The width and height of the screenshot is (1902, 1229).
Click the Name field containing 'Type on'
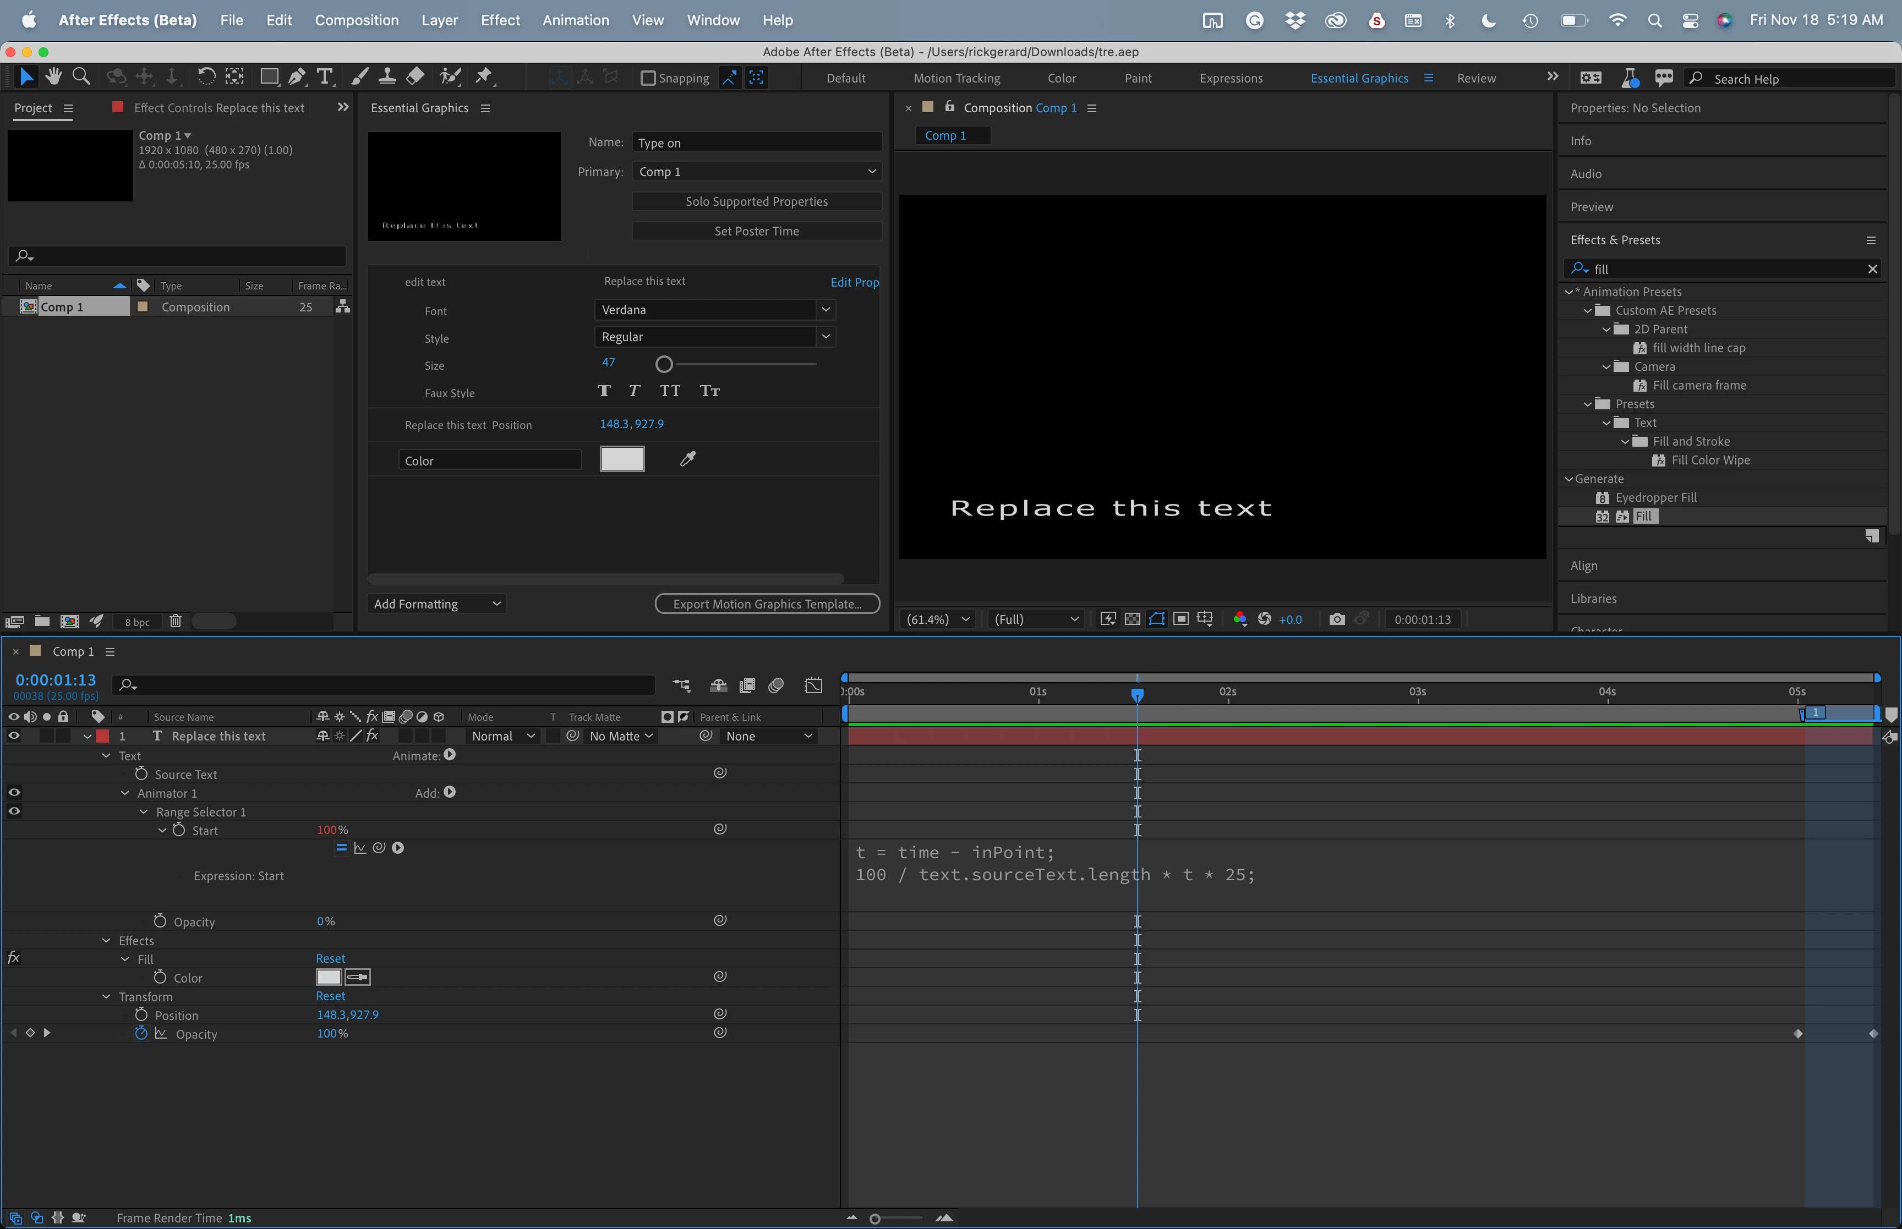(756, 143)
